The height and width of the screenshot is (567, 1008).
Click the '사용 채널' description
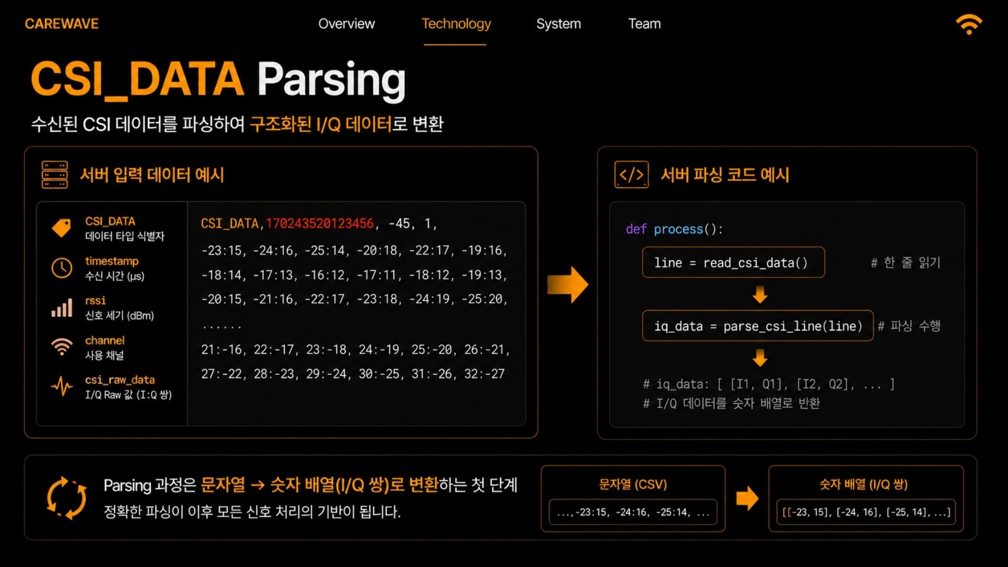[104, 355]
